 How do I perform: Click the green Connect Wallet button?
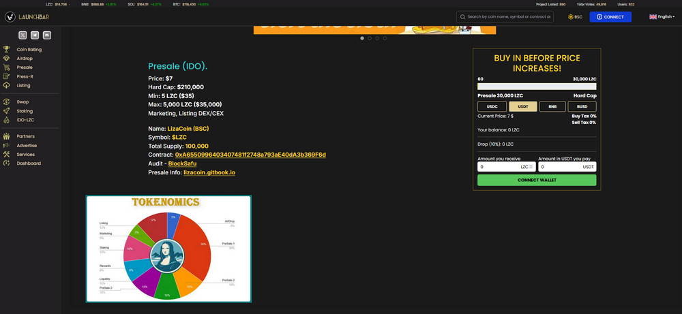pos(536,180)
